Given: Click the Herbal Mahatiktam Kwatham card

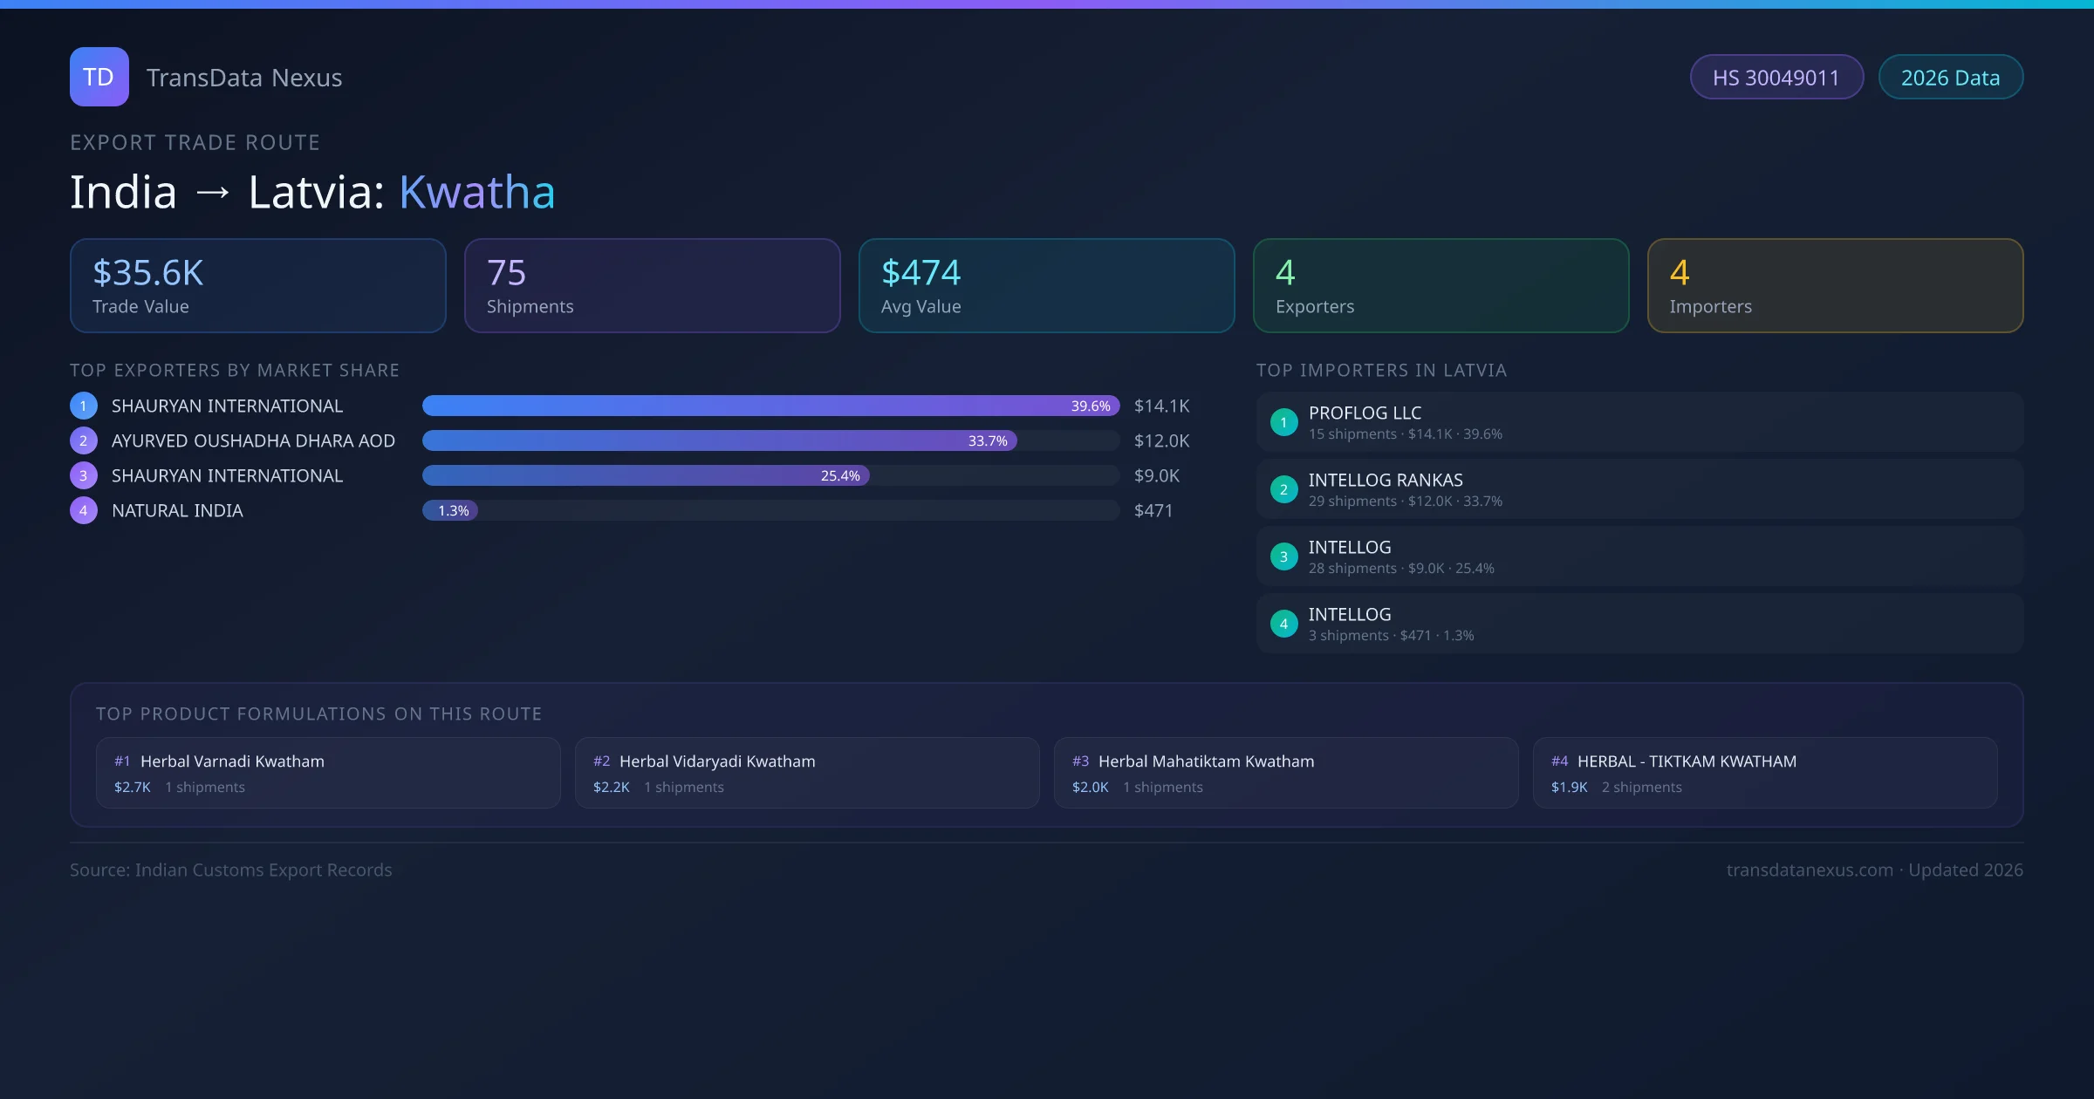Looking at the screenshot, I should click(1285, 773).
